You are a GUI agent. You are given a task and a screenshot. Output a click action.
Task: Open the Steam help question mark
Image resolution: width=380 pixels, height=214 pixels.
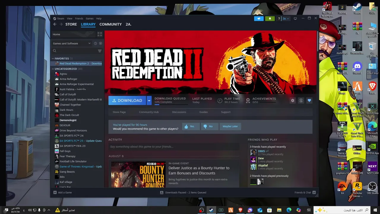coord(279,18)
